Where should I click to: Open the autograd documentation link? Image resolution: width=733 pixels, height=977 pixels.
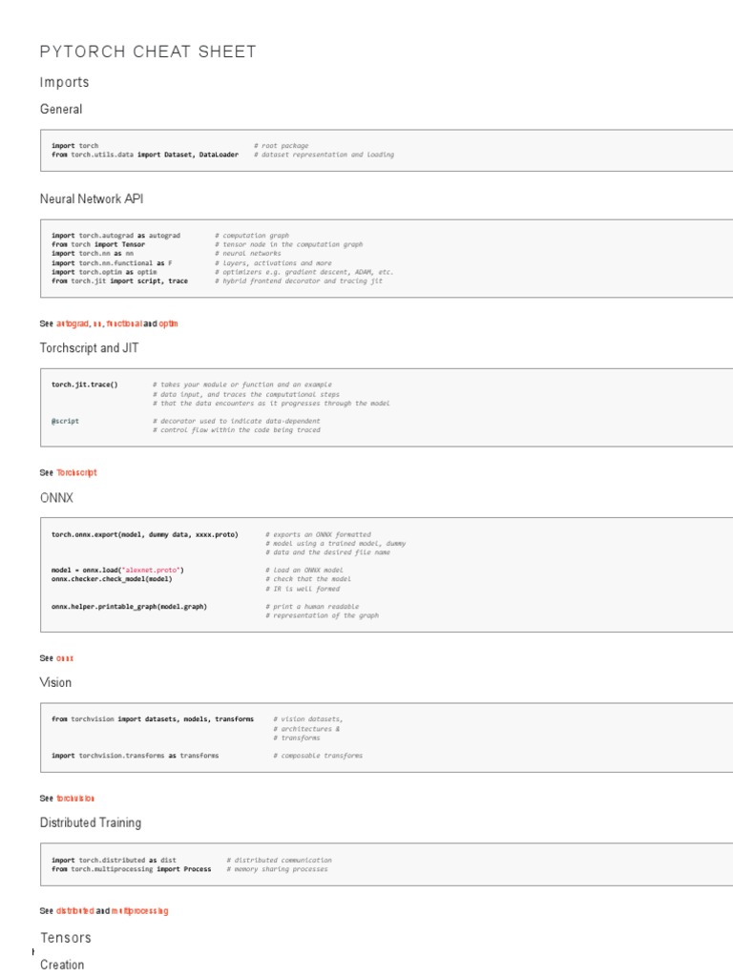click(73, 324)
